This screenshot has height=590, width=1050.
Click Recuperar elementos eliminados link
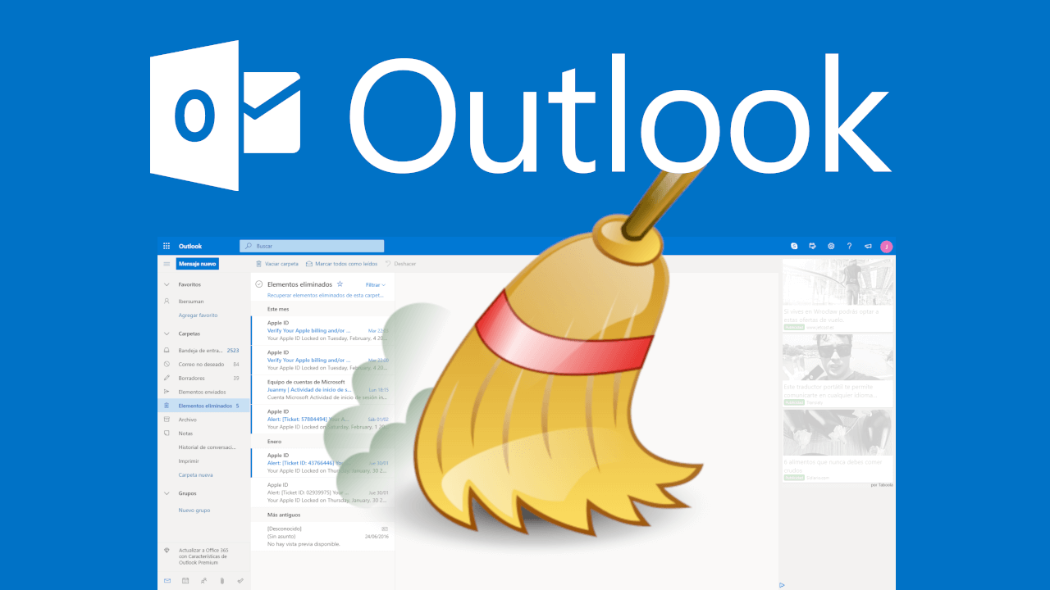(325, 294)
